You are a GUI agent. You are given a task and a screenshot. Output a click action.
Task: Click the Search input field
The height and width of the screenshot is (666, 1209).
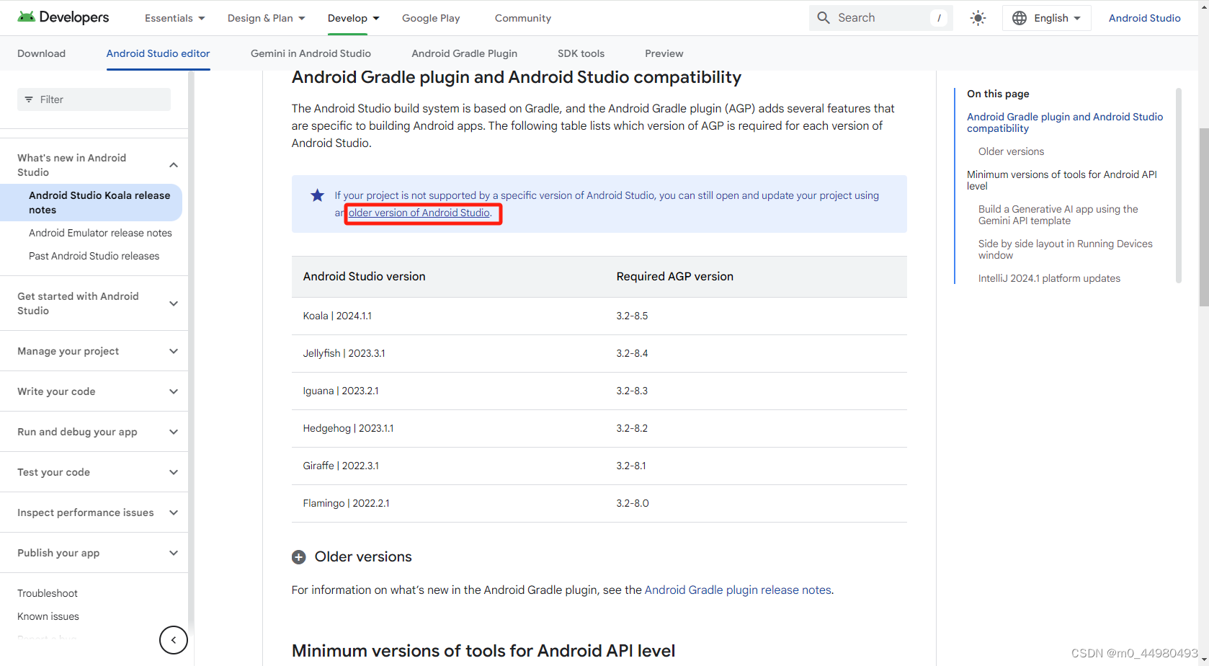[881, 18]
